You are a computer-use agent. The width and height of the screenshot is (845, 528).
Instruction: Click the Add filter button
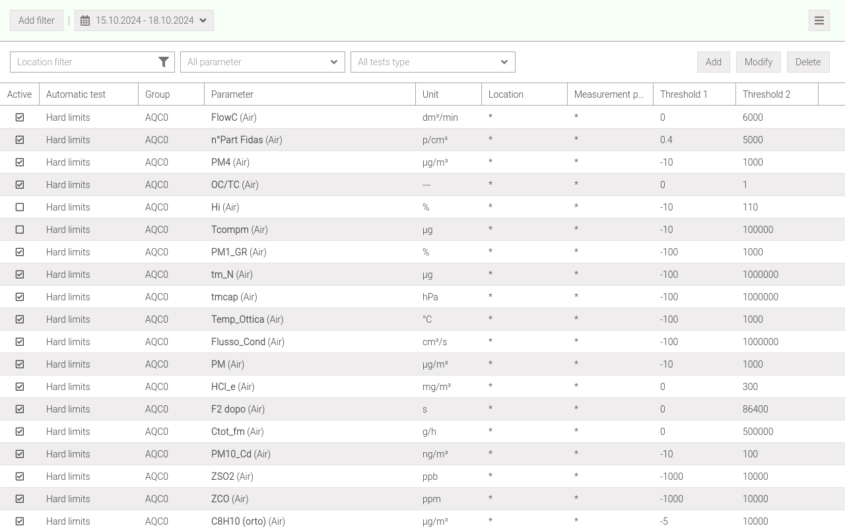[36, 20]
